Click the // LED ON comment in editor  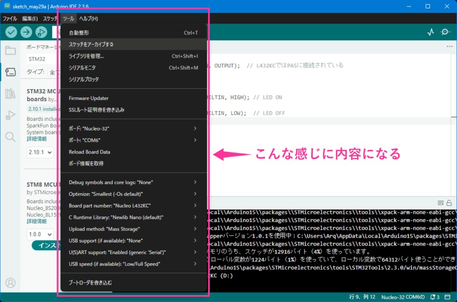click(268, 97)
